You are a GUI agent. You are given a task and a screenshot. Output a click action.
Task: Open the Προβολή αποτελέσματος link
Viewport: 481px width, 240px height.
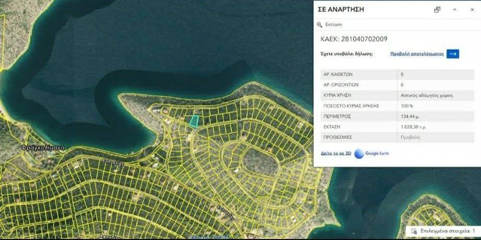(x=416, y=54)
